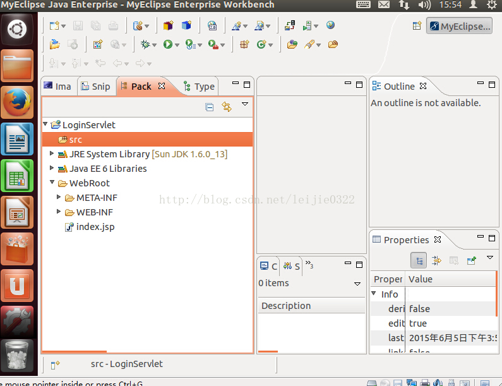502x386 pixels.
Task: Switch to the C console tab
Action: click(x=269, y=266)
